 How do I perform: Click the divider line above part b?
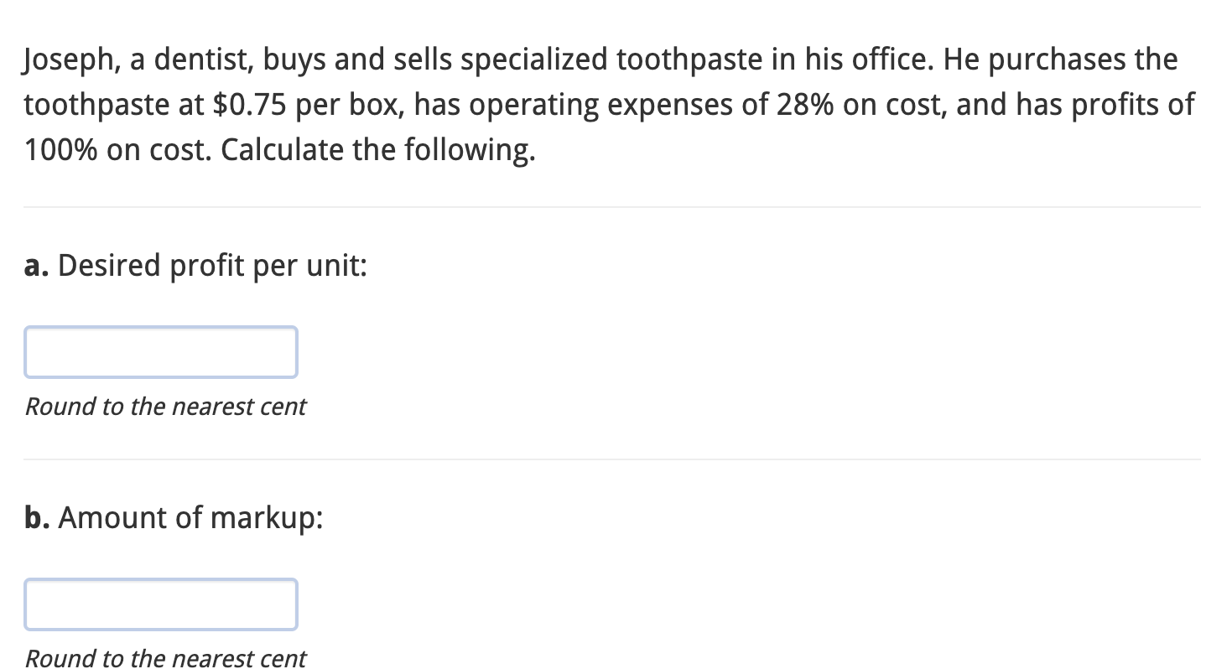click(603, 459)
